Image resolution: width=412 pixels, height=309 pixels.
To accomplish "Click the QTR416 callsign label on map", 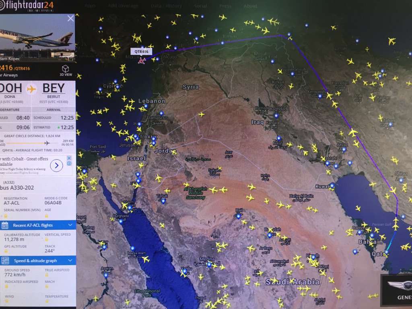I will (x=141, y=51).
